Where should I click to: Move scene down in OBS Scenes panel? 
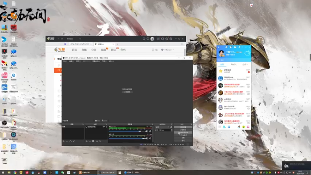[74, 141]
